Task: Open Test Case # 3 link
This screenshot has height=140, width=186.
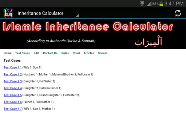Action: [x=13, y=81]
